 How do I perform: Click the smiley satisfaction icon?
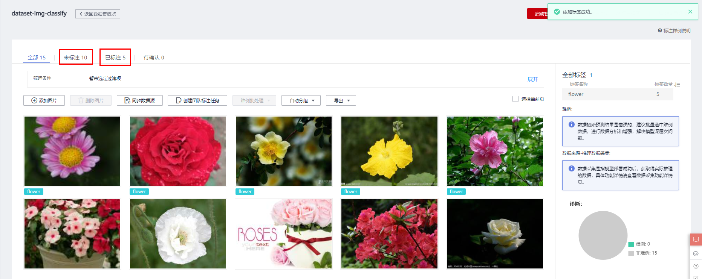pyautogui.click(x=696, y=253)
